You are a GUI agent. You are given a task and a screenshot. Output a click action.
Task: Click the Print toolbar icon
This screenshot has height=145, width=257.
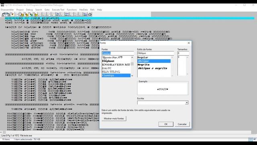(90, 14)
